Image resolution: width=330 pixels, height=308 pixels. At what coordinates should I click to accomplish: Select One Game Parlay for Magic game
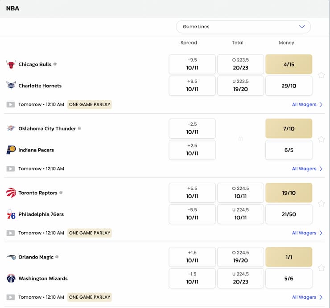click(90, 297)
